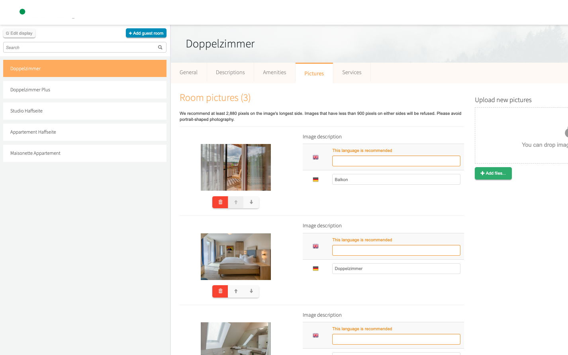568x355 pixels.
Task: Open the balcony picture thumbnail
Action: pos(236,167)
